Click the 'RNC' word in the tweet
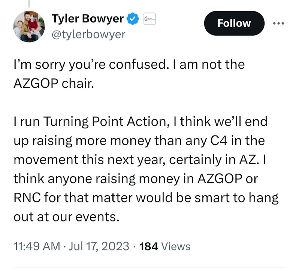Viewport: 299px width, 273px height. coord(27,198)
